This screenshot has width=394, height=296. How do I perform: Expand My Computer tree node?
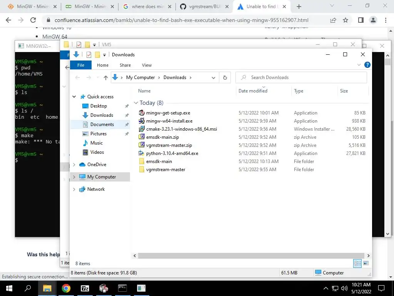coord(74,177)
